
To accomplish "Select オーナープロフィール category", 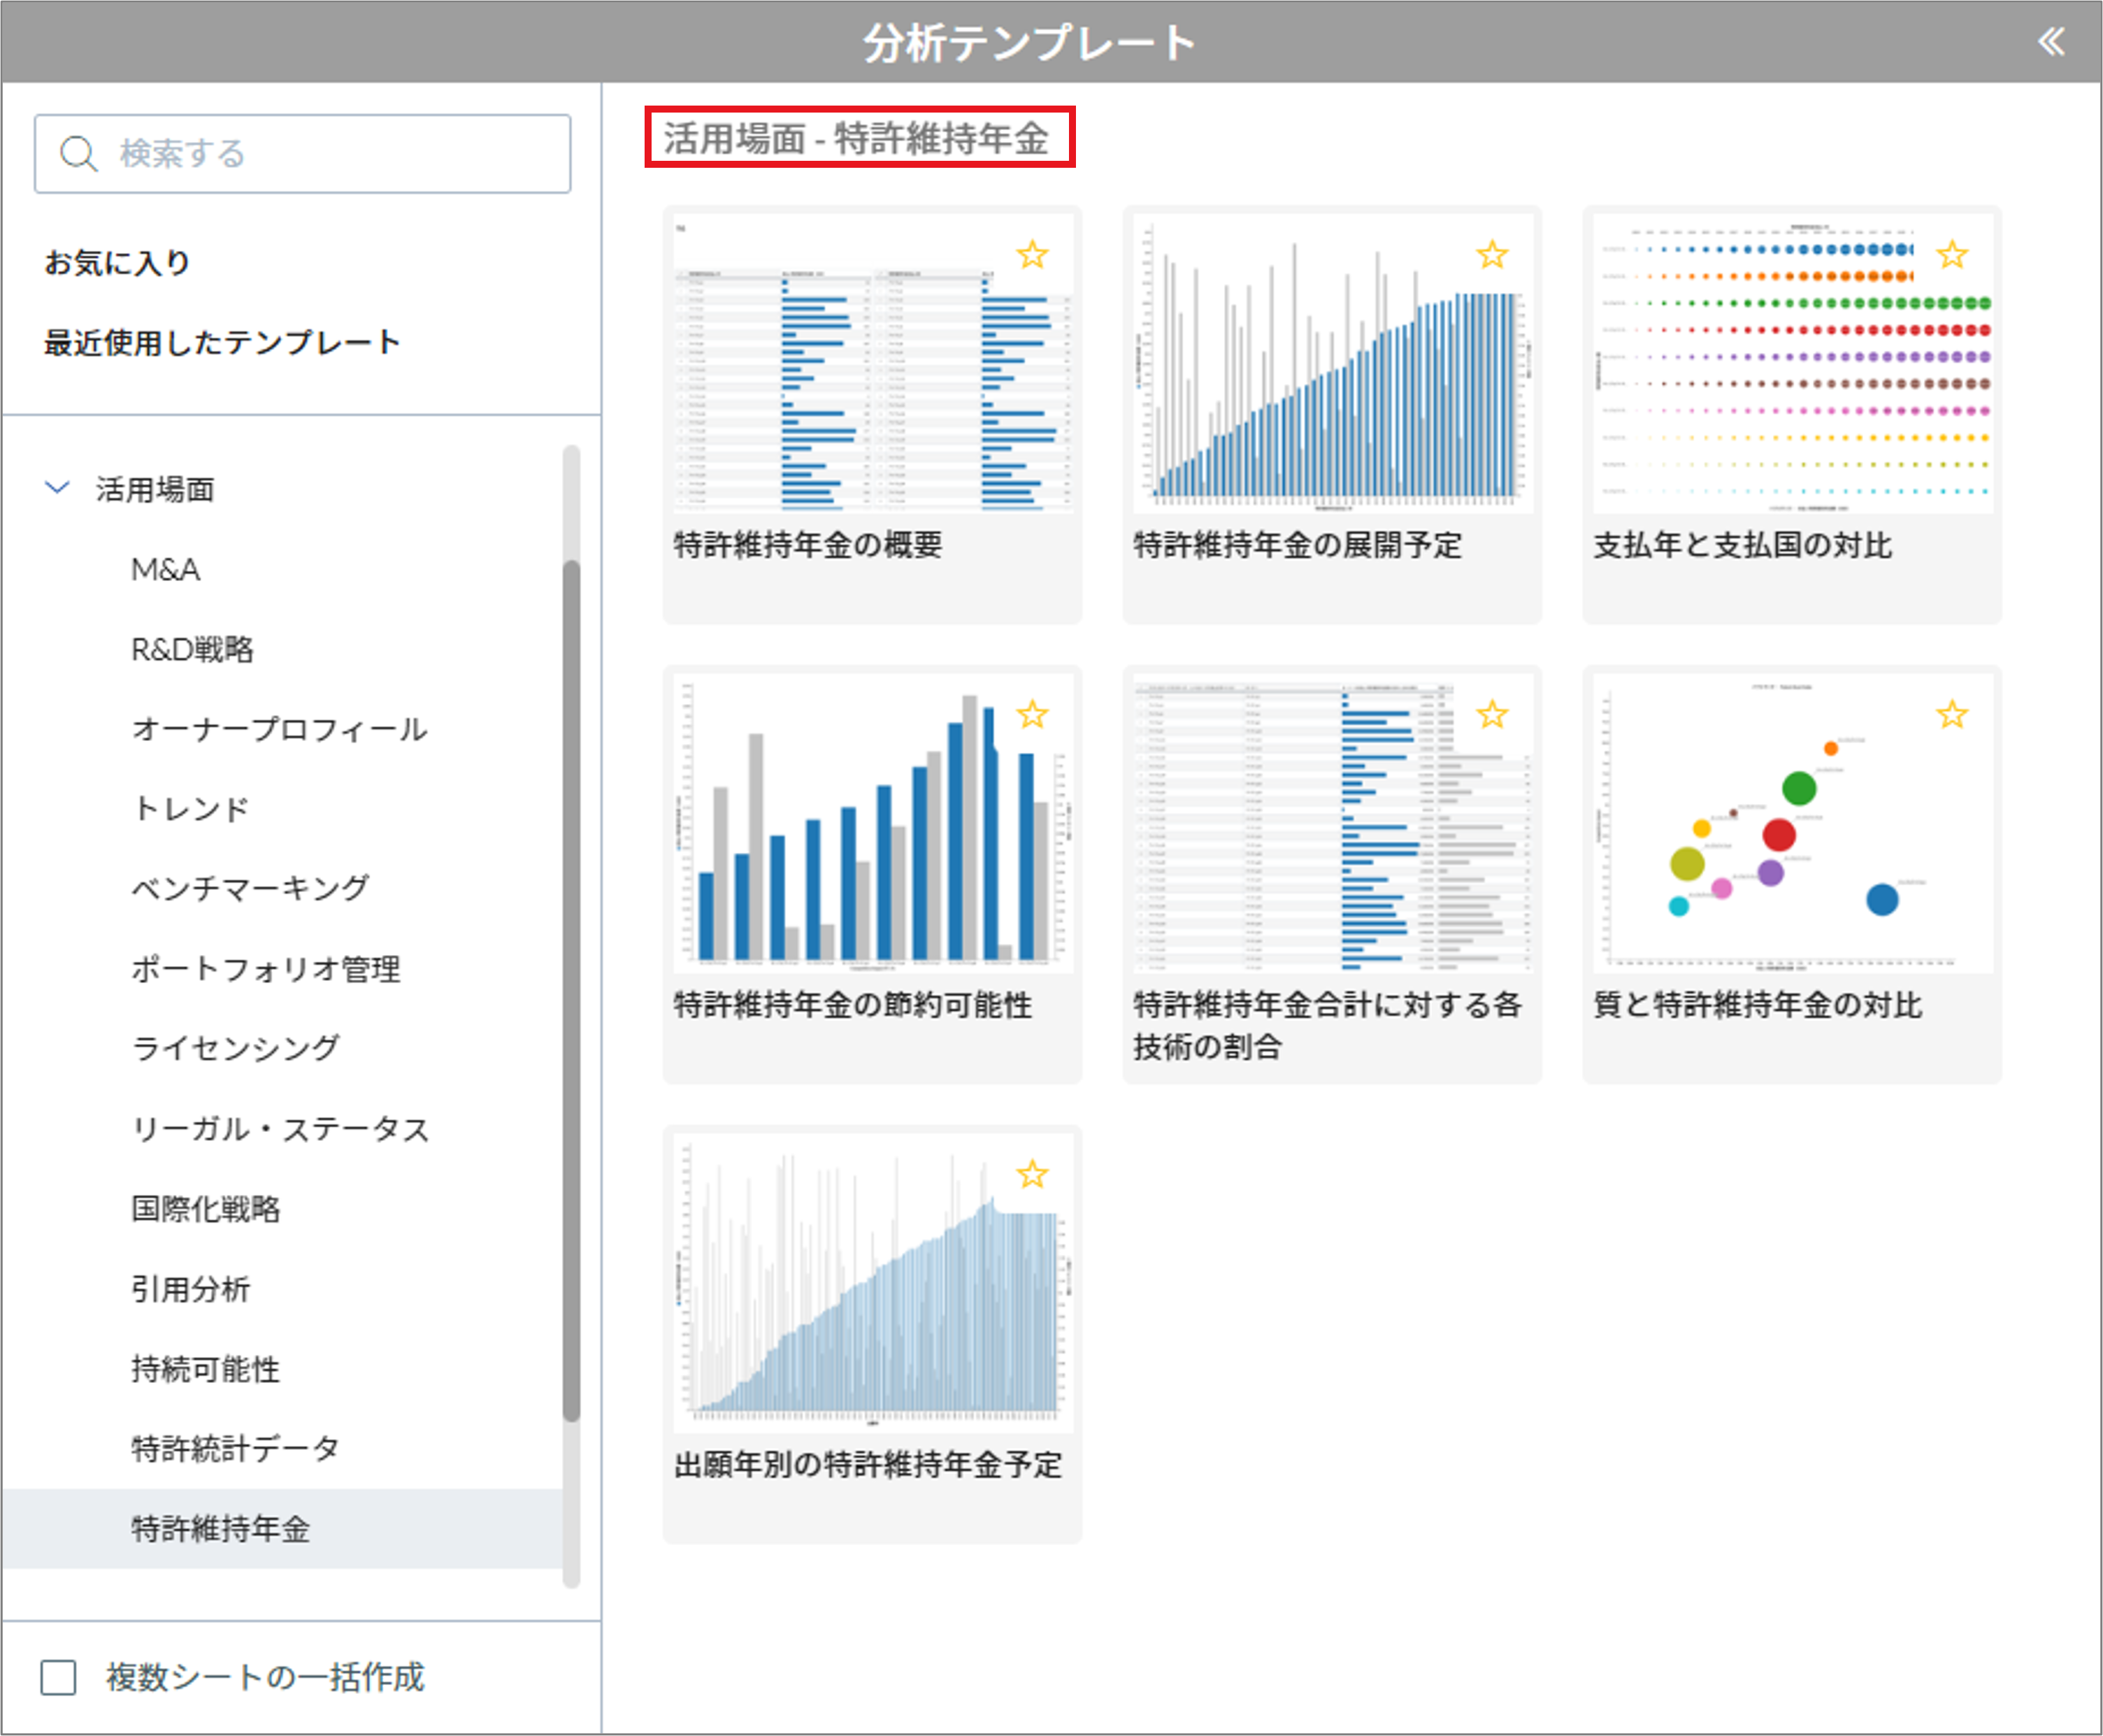I will [280, 729].
